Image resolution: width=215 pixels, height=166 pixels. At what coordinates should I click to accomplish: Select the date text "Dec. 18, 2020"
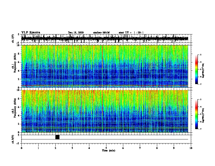coord(76,33)
